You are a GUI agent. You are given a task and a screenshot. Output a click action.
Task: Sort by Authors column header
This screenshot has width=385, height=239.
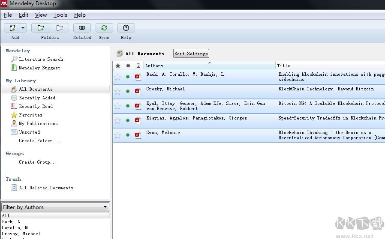click(210, 66)
